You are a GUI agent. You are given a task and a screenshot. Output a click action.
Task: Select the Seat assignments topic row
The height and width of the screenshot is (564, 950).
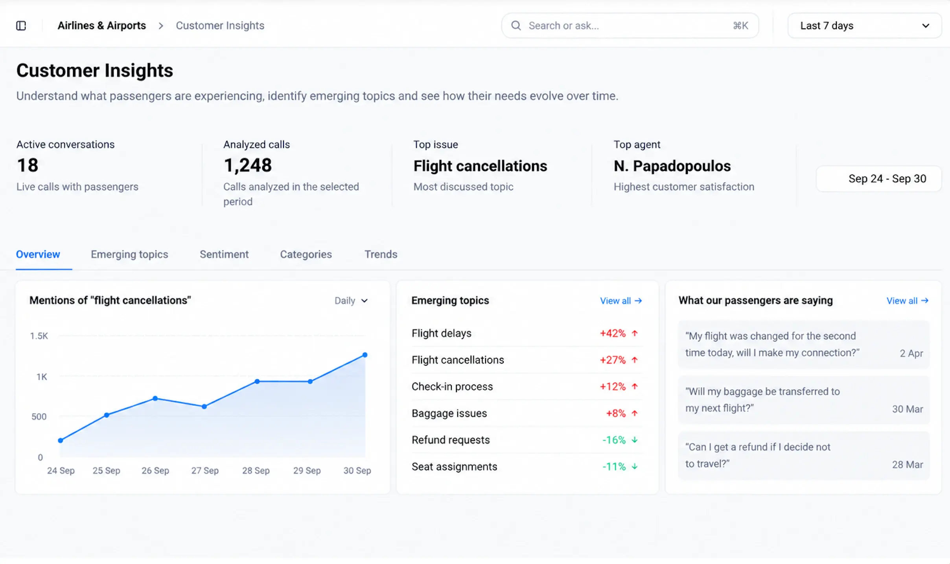[x=527, y=467]
